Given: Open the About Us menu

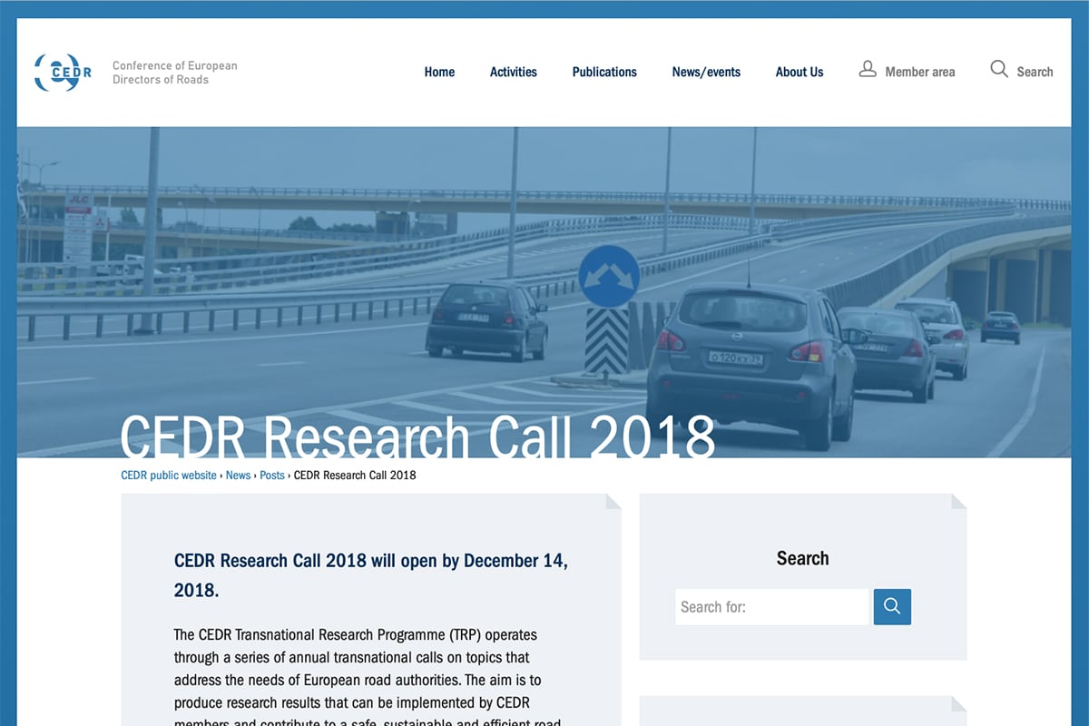Looking at the screenshot, I should point(800,72).
